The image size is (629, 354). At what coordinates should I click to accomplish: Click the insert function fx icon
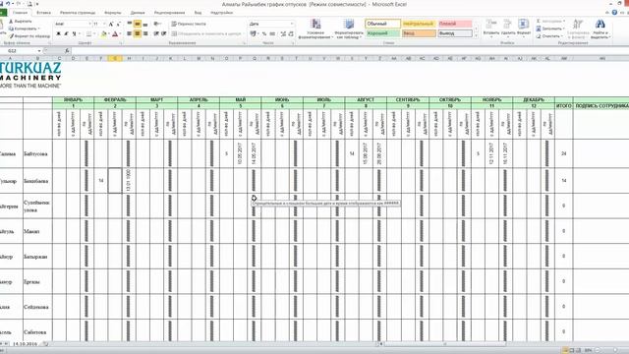pos(67,51)
